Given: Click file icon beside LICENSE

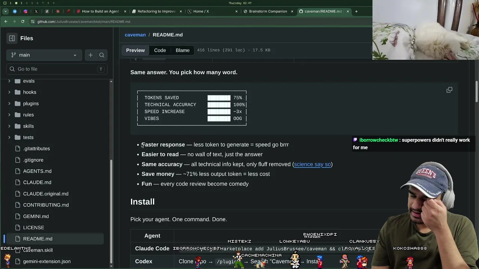Looking at the screenshot, I should (x=18, y=228).
